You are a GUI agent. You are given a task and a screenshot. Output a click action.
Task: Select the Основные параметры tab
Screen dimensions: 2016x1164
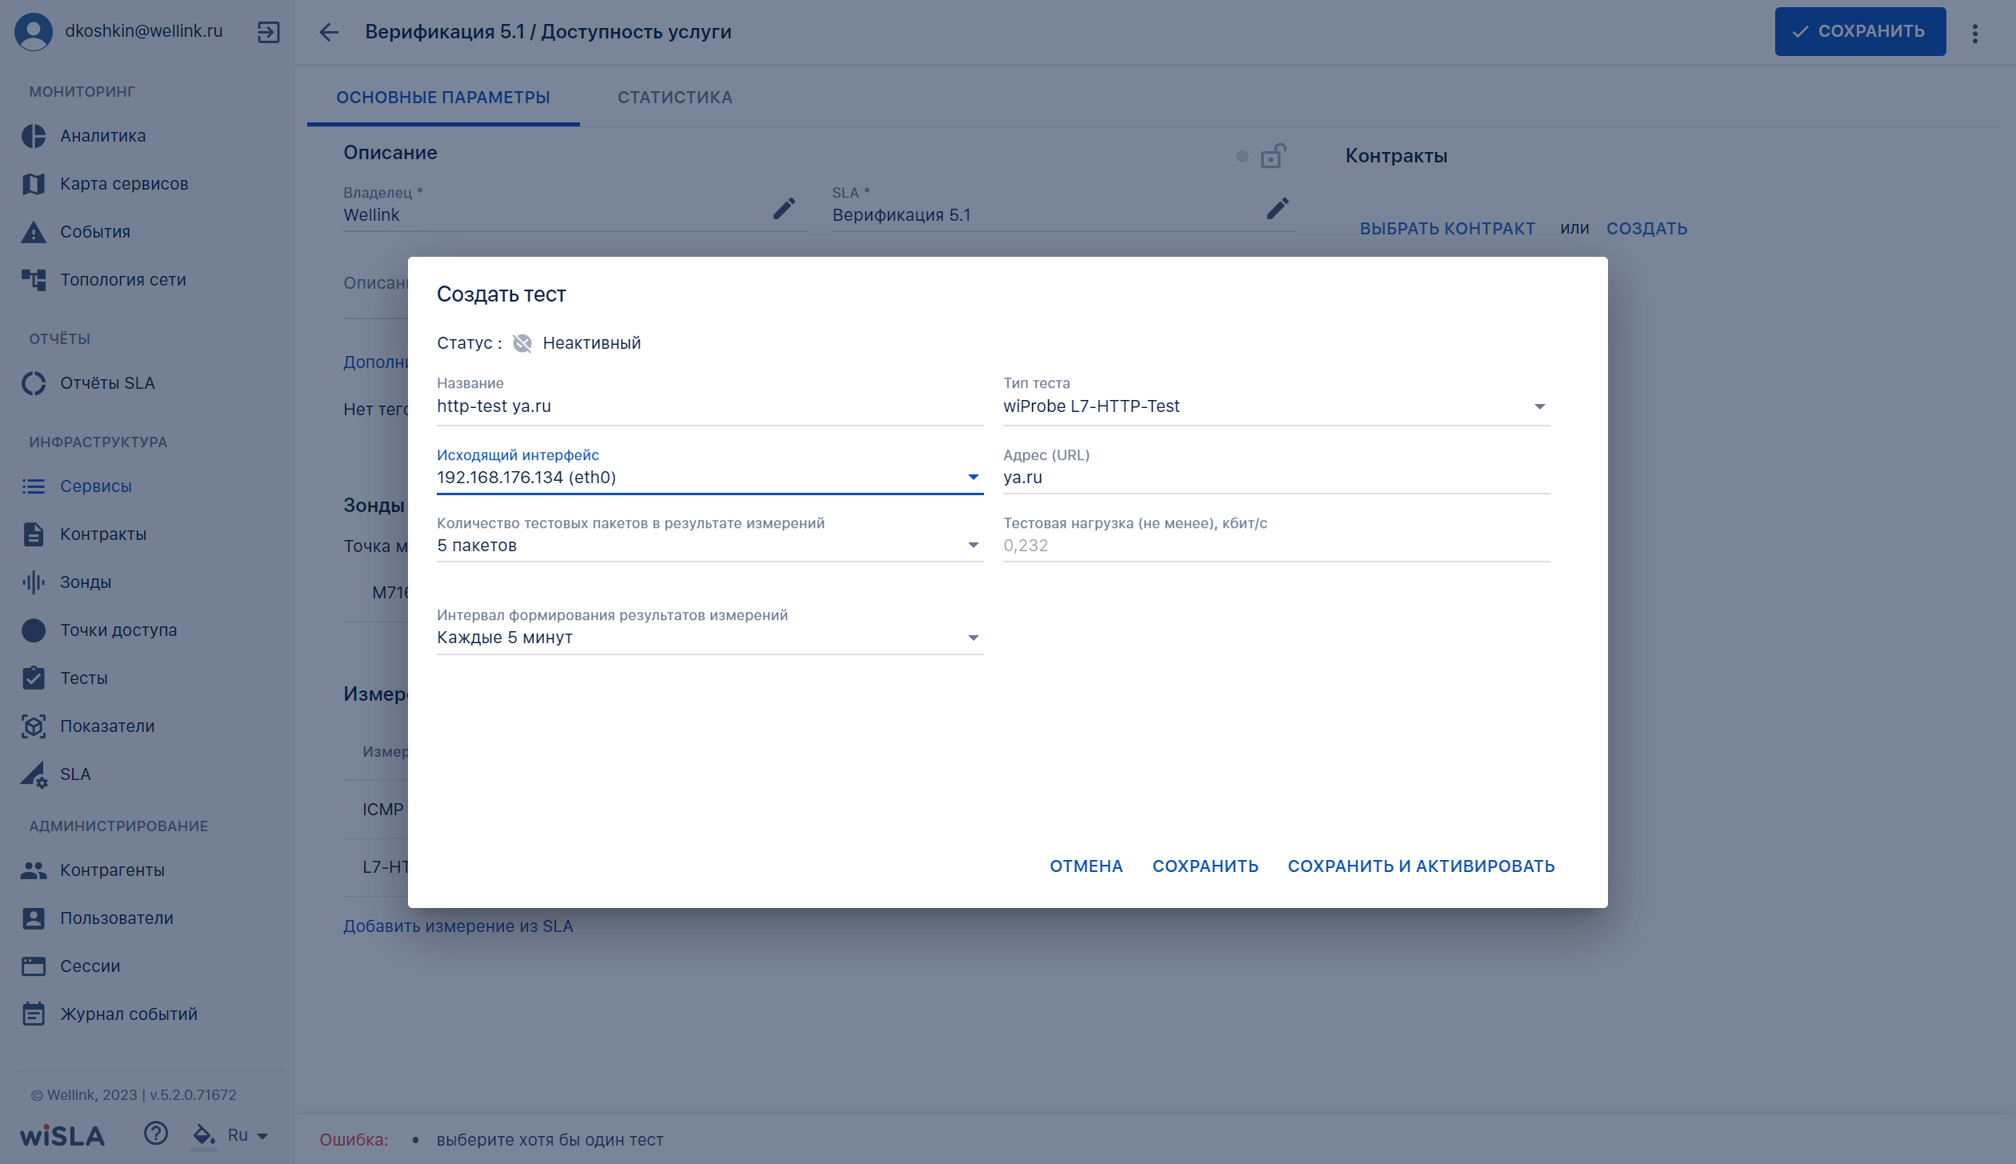point(443,98)
